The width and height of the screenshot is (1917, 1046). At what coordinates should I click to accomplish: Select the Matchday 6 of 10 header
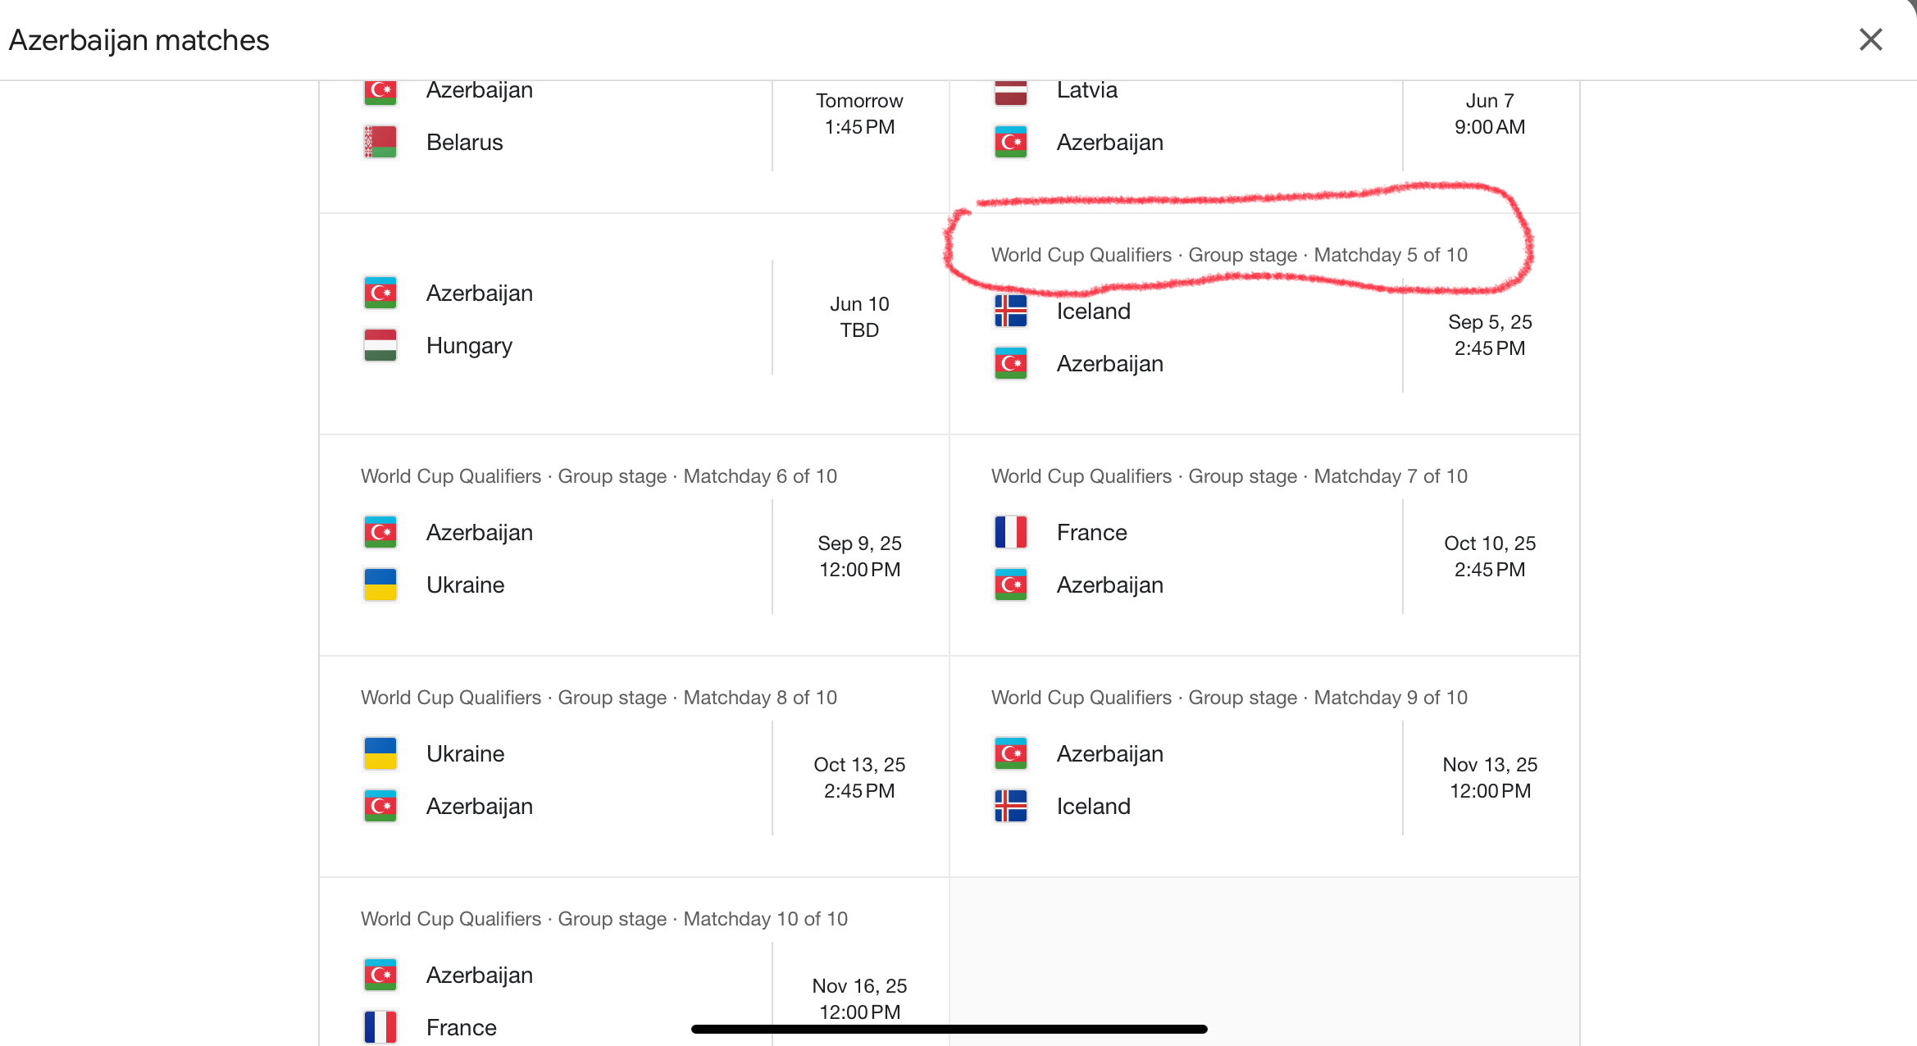click(599, 476)
